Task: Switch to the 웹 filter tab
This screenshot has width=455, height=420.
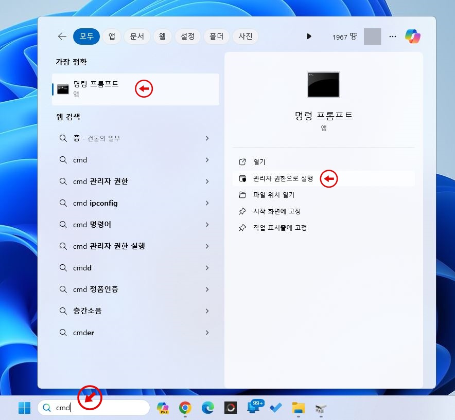Action: pyautogui.click(x=162, y=36)
